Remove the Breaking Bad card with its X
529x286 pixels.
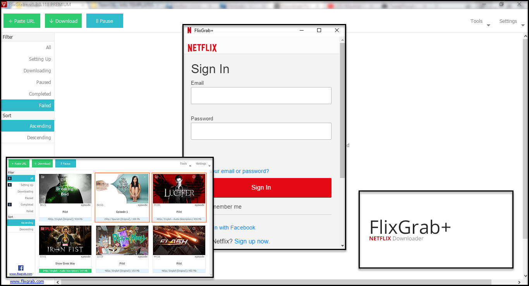(x=88, y=177)
